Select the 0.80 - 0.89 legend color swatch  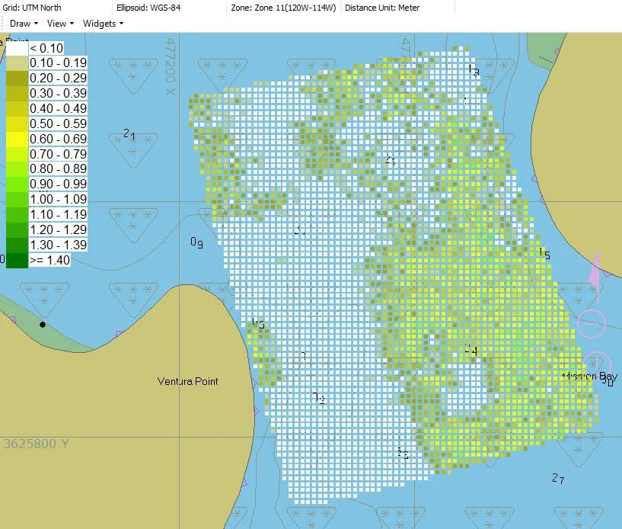(17, 168)
